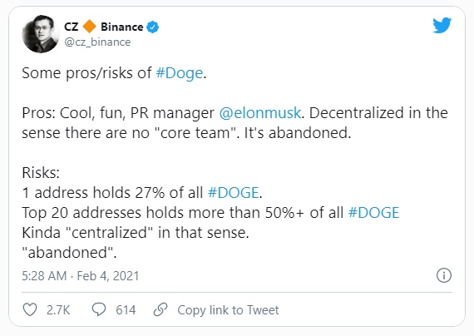Click the Feb 4, 2021 date
This screenshot has height=336, width=474.
click(108, 276)
